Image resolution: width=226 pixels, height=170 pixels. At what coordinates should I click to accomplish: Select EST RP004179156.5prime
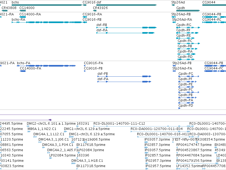pos(194,161)
